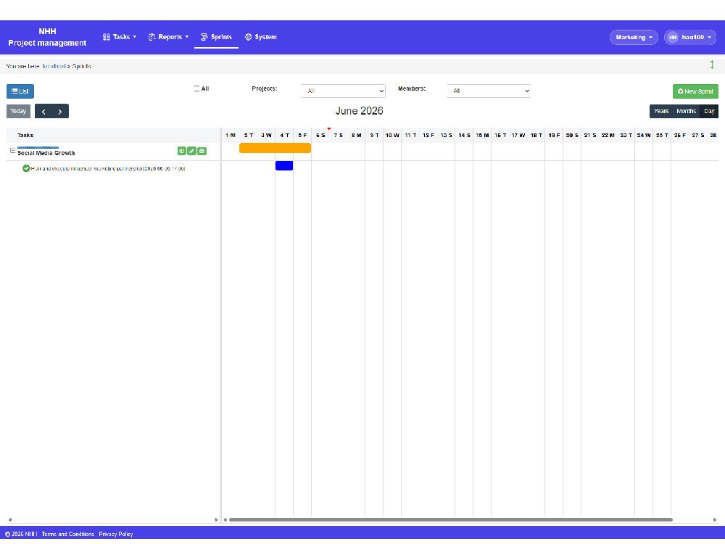This screenshot has height=544, width=725.
Task: Click the task list scroll right arrow
Action: click(216, 520)
